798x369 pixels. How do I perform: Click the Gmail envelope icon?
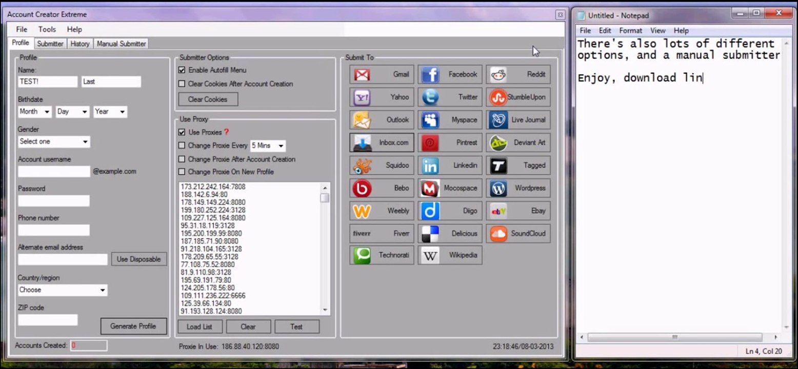pos(362,74)
